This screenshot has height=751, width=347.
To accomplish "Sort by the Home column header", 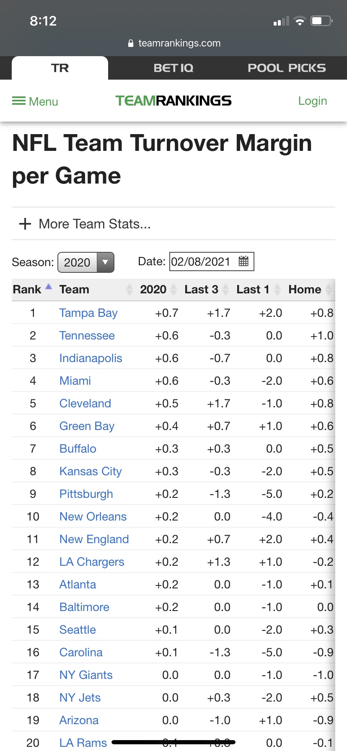I will 305,289.
